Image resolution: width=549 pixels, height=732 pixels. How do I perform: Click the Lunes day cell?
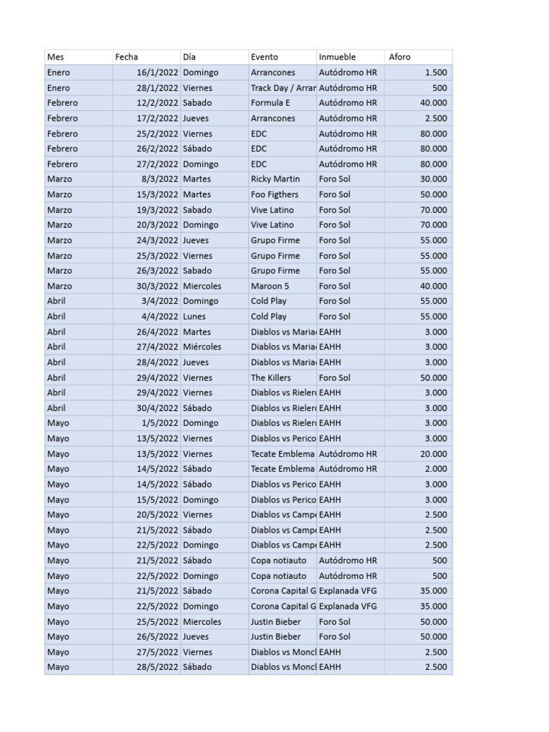(x=214, y=316)
